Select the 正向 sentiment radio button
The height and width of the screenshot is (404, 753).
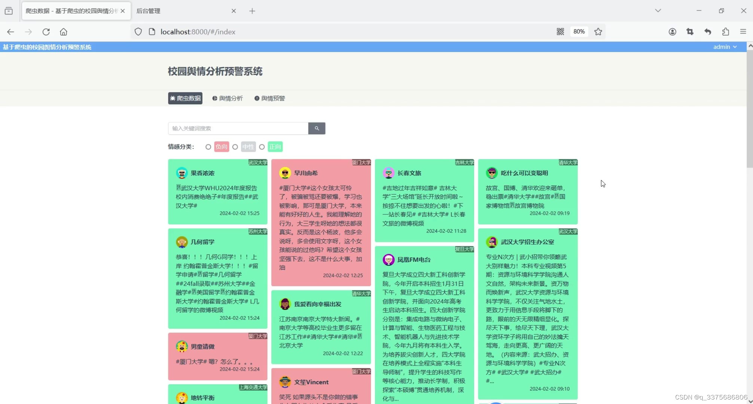tap(262, 147)
